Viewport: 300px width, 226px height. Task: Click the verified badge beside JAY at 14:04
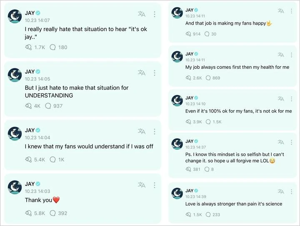pyautogui.click(x=38, y=130)
